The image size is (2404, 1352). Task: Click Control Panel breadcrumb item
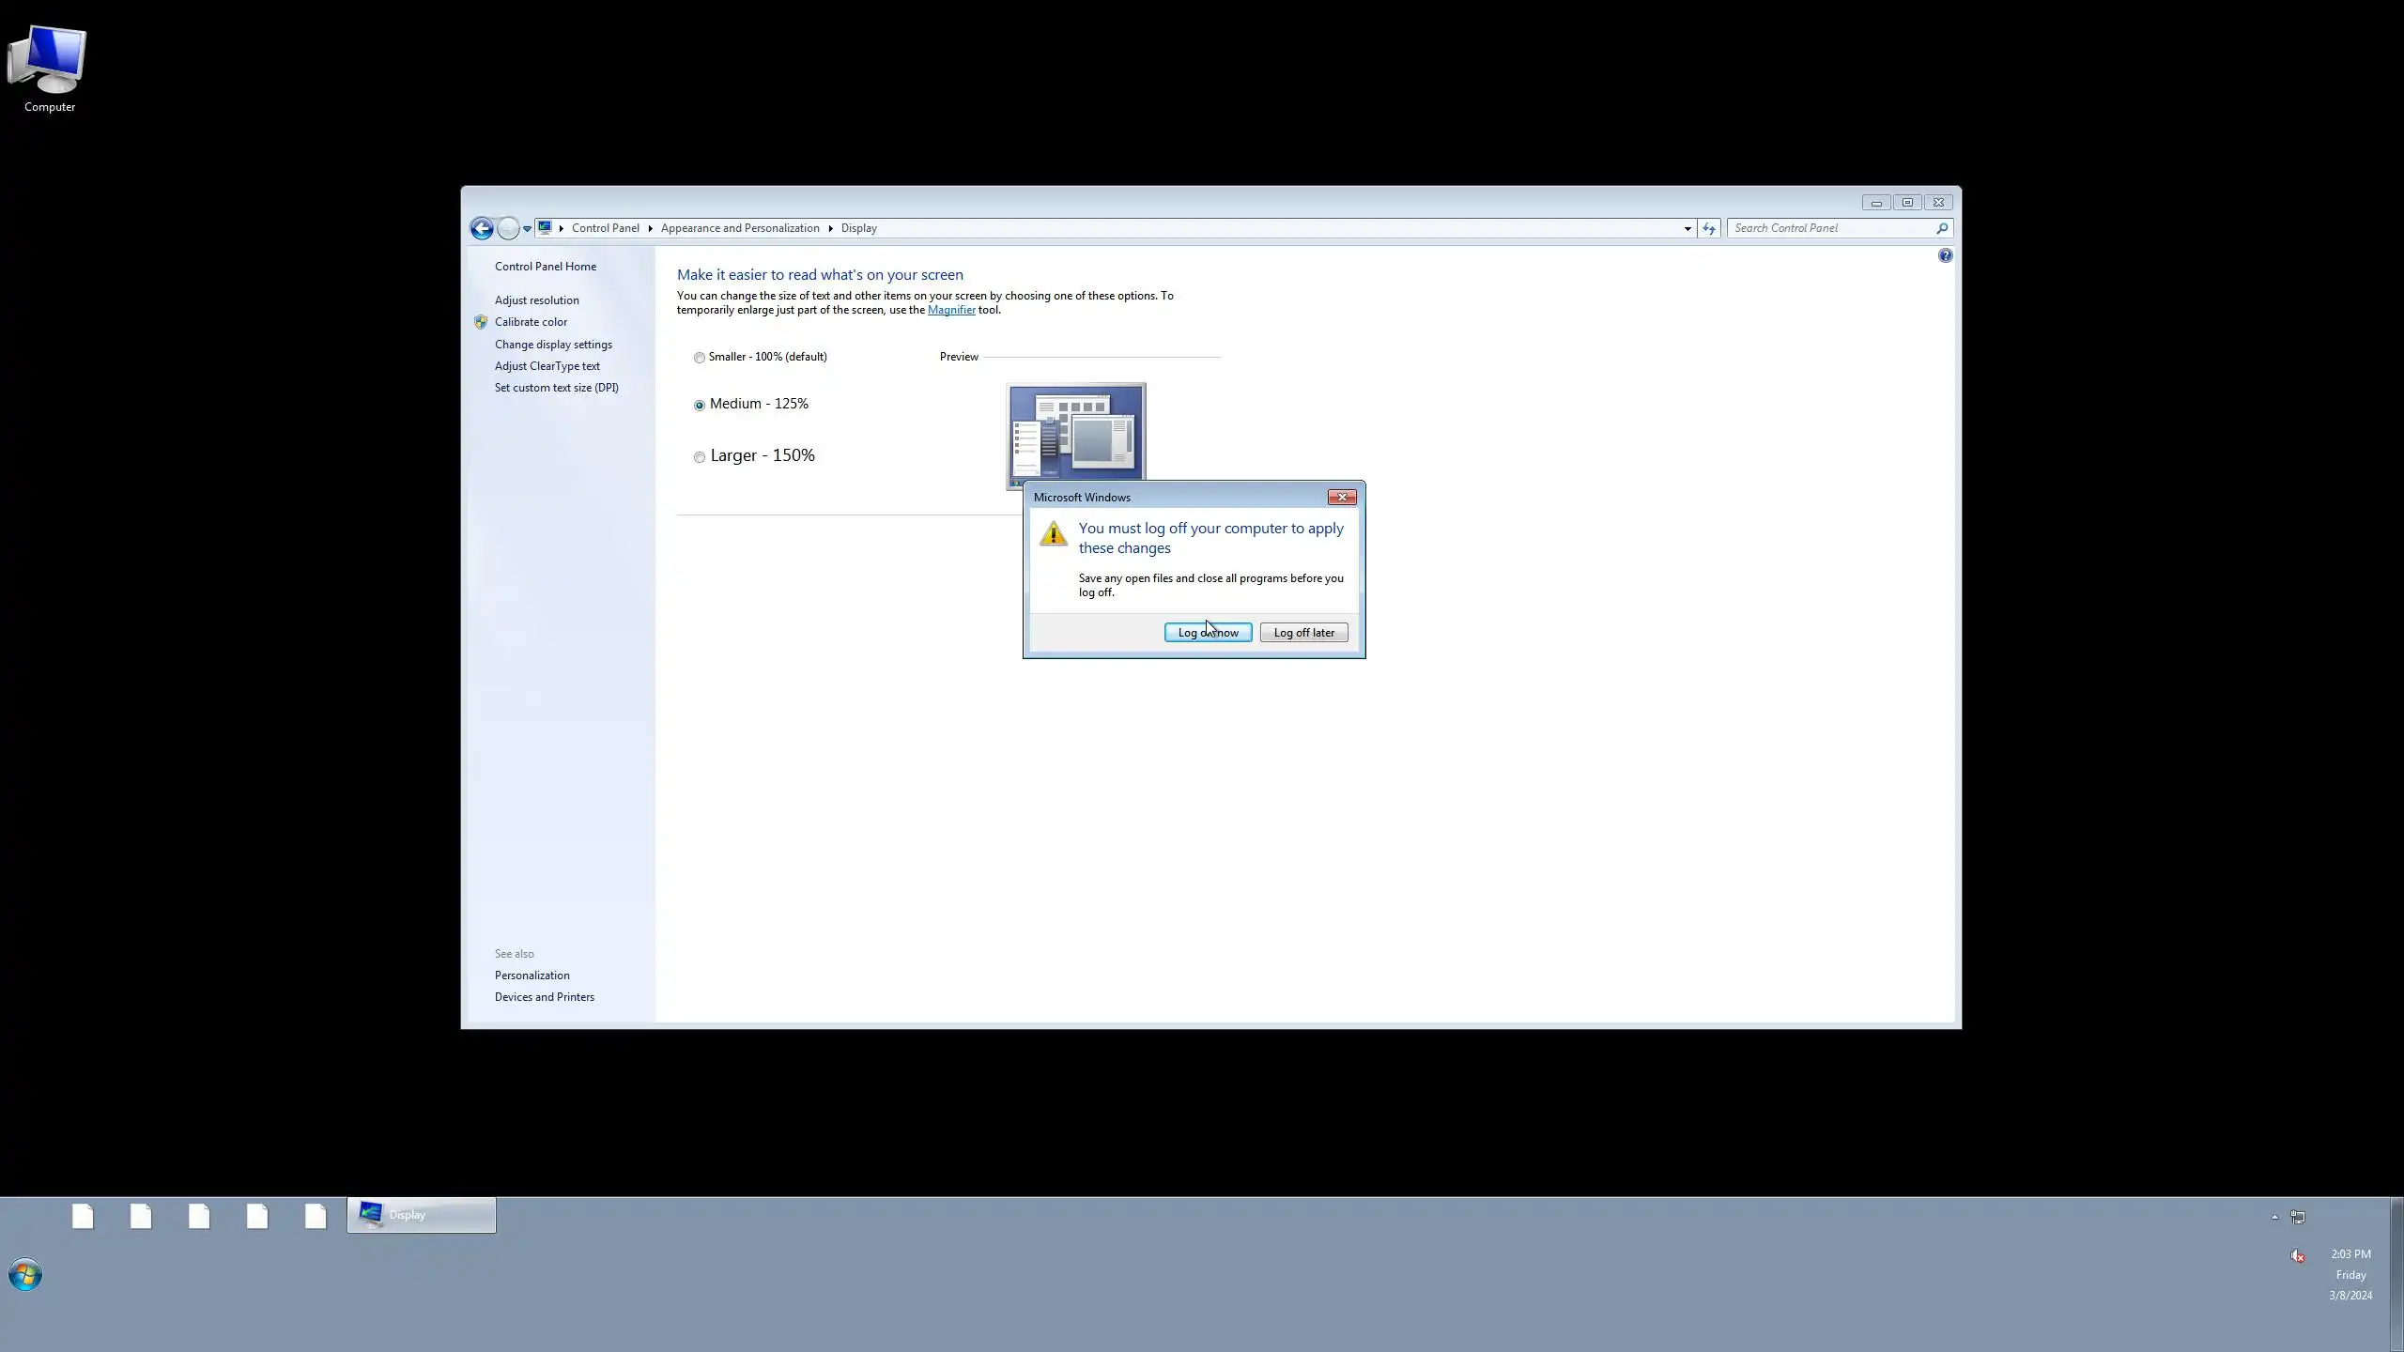pos(605,228)
